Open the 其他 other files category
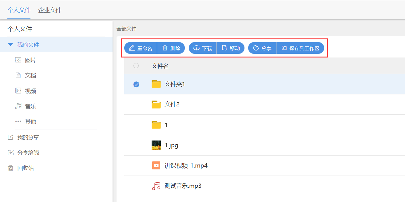The height and width of the screenshot is (202, 405). click(x=30, y=122)
